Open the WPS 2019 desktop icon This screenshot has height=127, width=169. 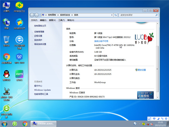tap(19, 58)
